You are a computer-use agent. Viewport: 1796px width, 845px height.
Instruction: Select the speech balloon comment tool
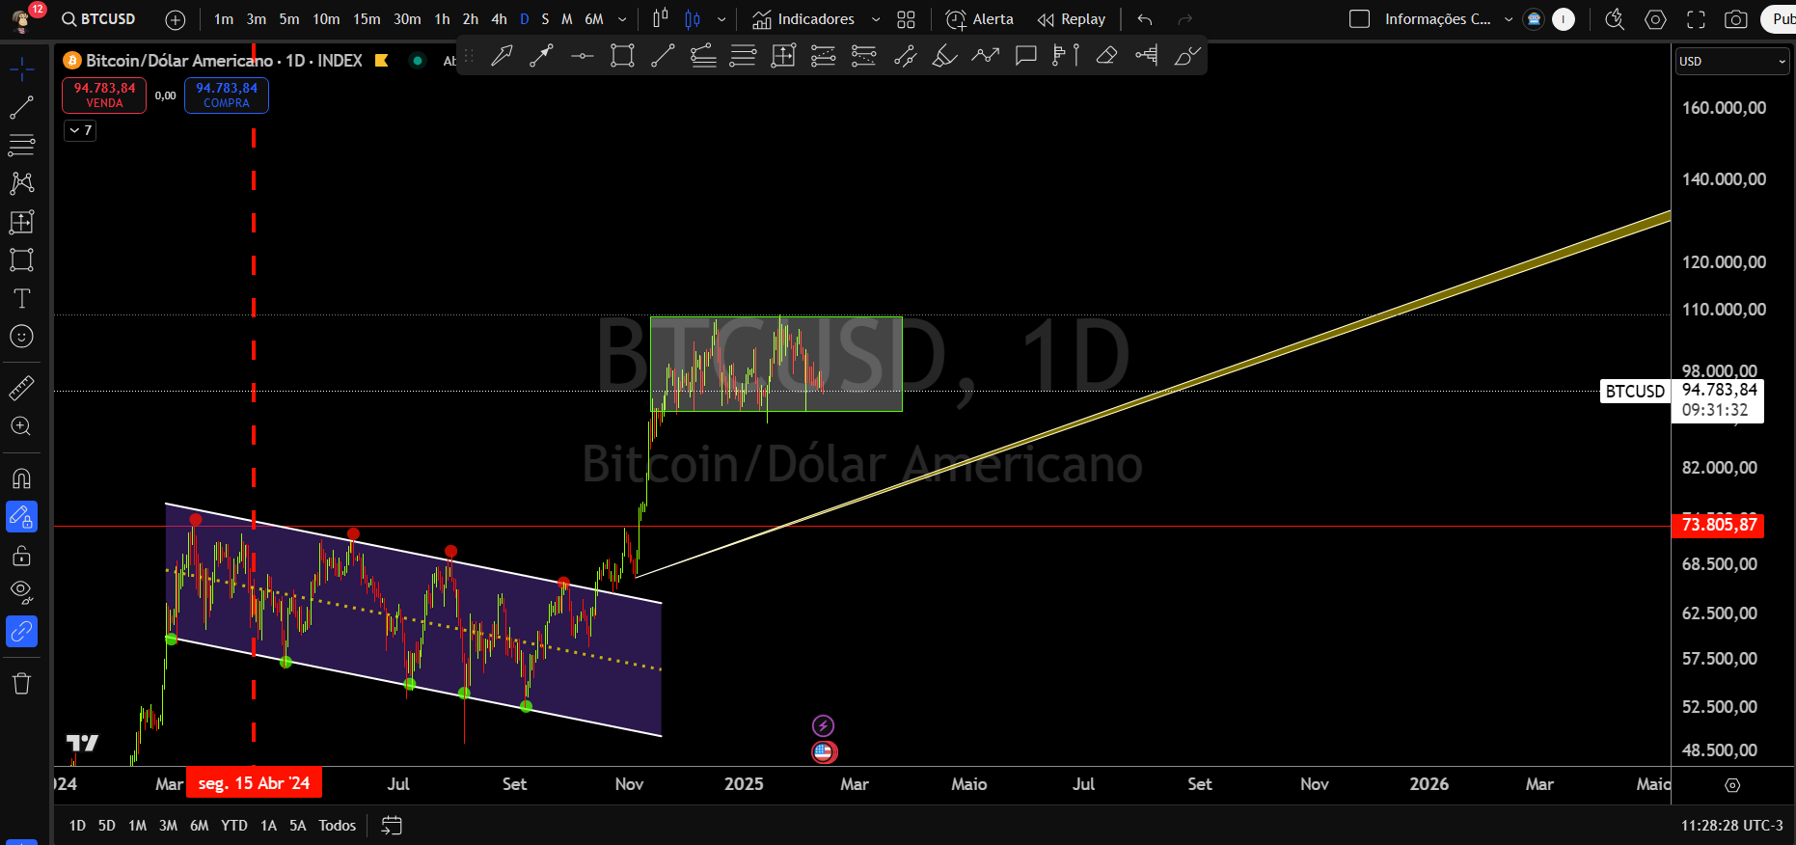tap(1025, 56)
